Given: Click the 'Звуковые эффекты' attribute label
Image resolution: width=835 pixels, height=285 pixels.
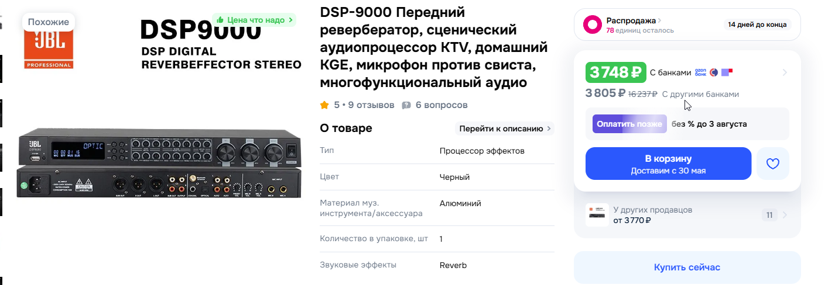Looking at the screenshot, I should [358, 265].
